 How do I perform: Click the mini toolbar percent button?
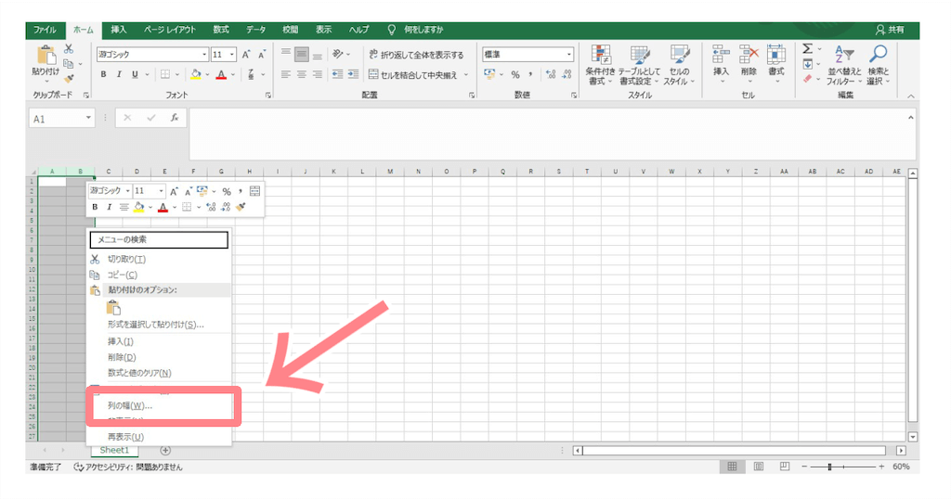click(227, 191)
